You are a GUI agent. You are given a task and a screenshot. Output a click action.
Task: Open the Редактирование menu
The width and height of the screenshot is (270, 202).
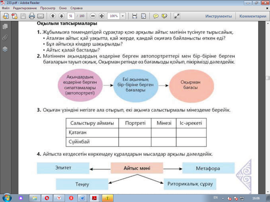[x=25, y=8]
